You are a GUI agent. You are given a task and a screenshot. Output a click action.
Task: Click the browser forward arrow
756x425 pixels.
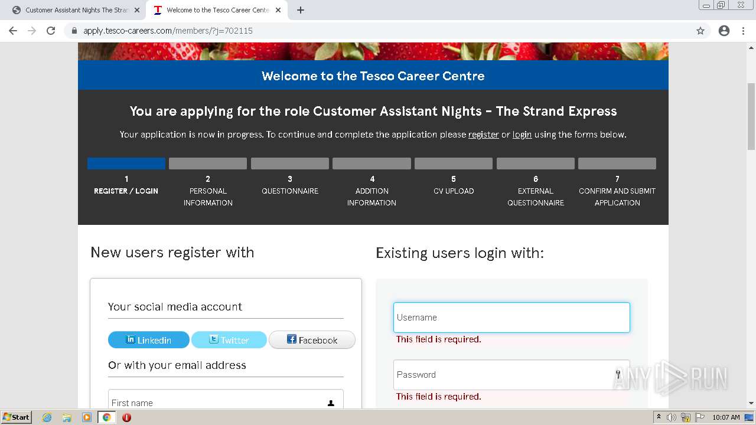click(x=32, y=31)
